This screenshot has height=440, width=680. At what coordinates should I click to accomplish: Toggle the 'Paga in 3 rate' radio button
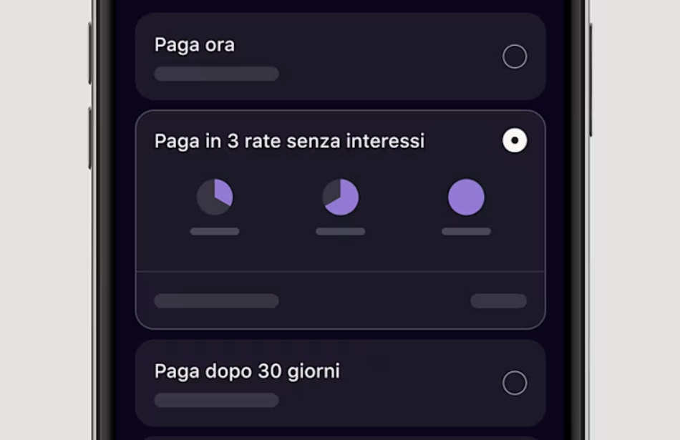(515, 140)
